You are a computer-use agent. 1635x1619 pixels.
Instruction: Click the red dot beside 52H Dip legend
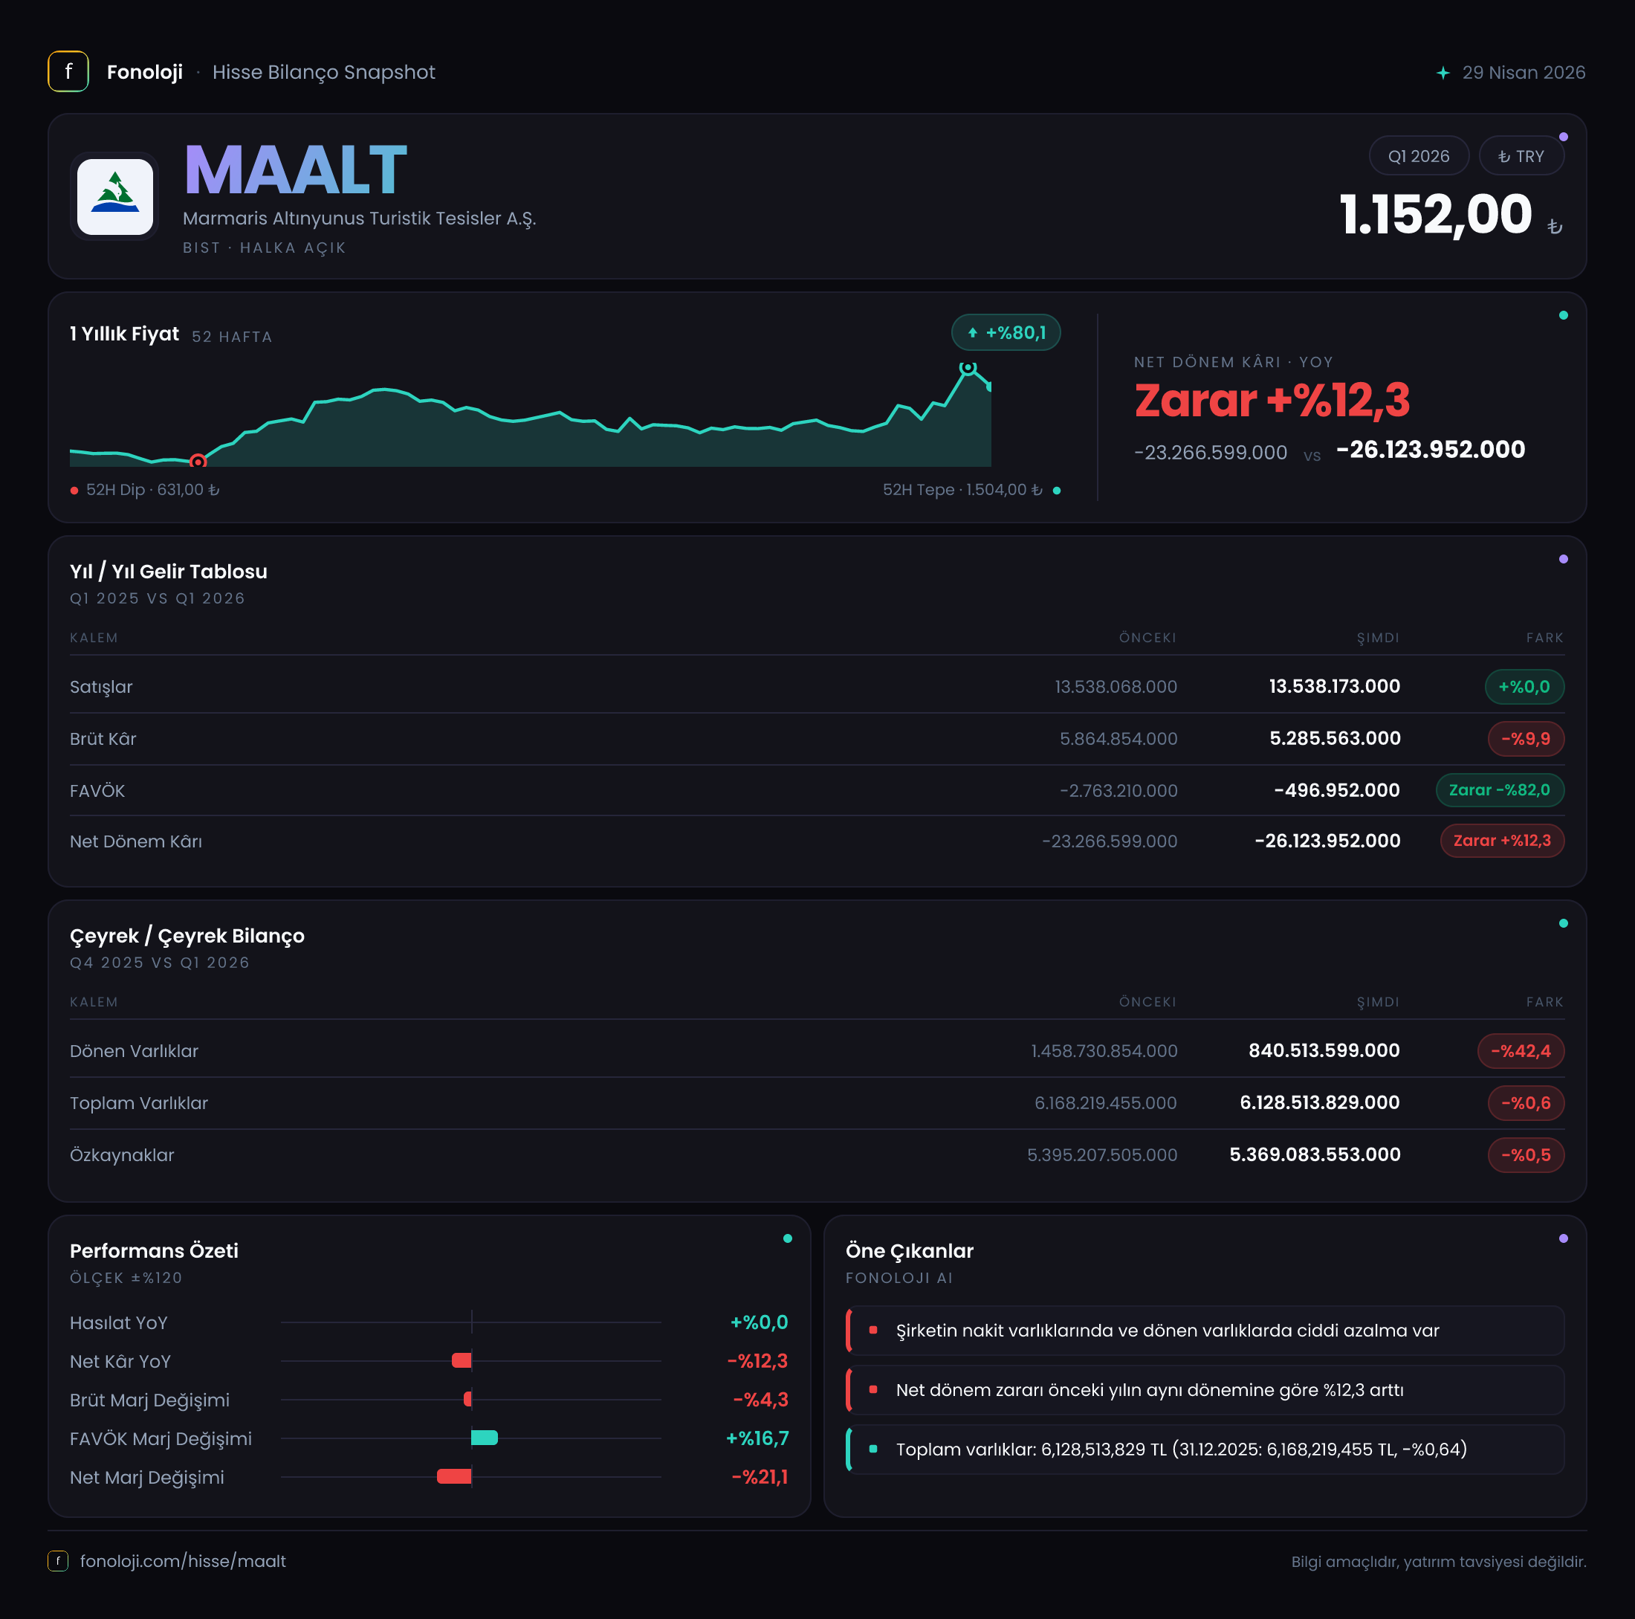click(x=74, y=490)
